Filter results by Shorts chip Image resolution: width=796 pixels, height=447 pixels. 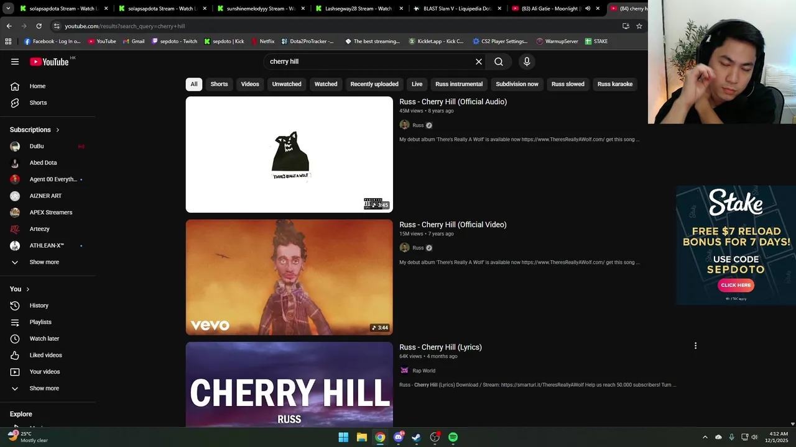(x=219, y=84)
